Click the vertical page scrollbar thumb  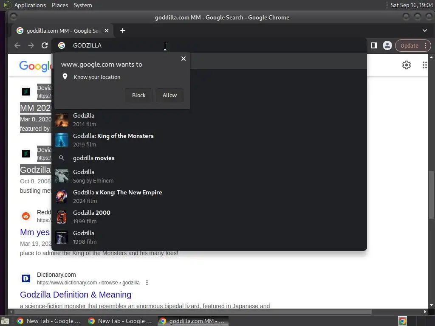click(x=431, y=194)
